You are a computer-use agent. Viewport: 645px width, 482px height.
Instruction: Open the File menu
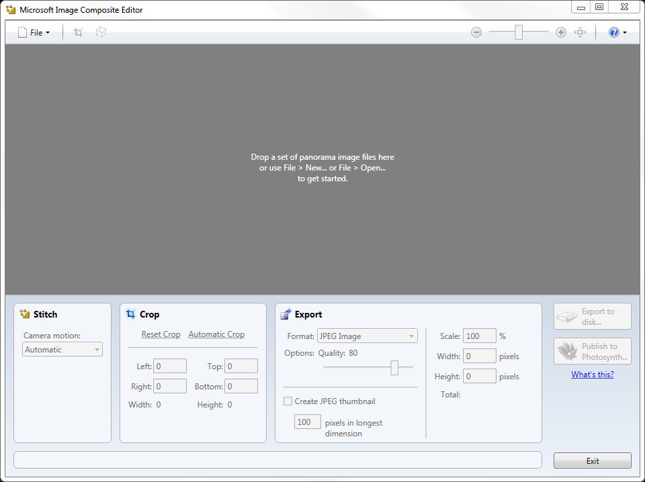pos(34,32)
